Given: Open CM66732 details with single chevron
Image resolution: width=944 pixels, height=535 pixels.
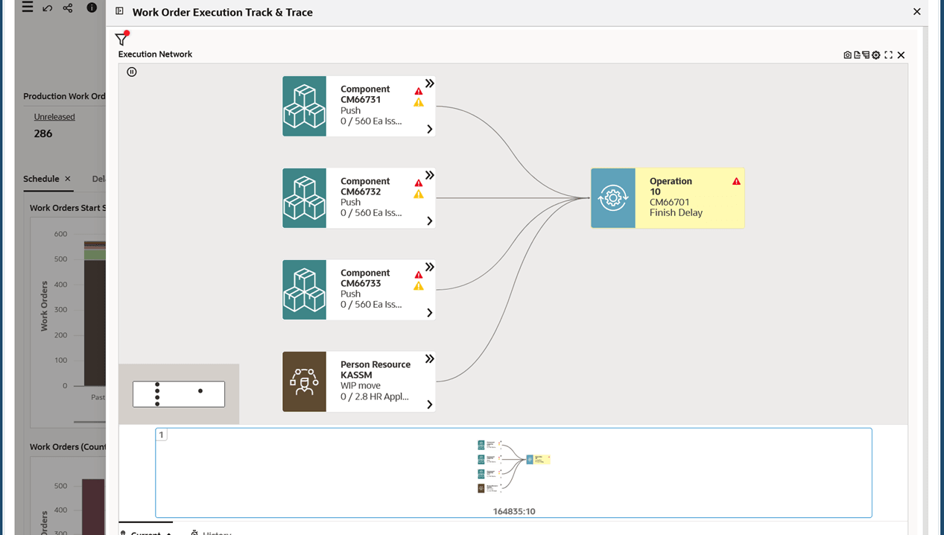Looking at the screenshot, I should coord(430,221).
